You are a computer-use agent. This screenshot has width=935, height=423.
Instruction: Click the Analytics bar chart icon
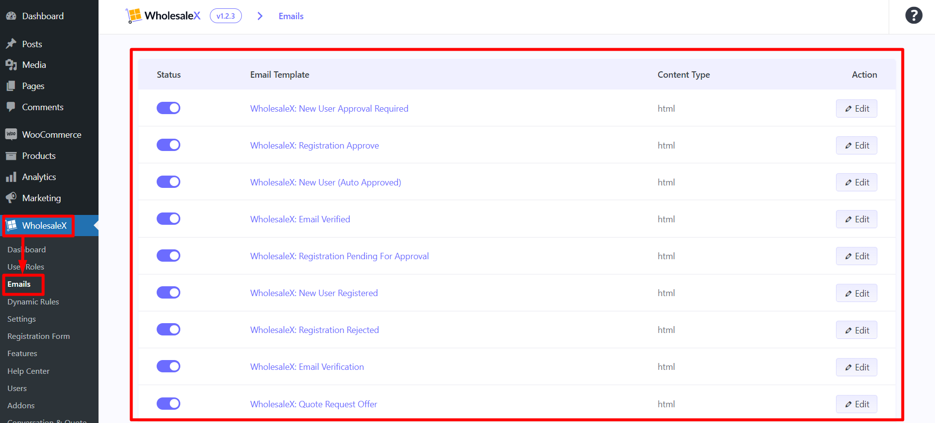pyautogui.click(x=11, y=177)
